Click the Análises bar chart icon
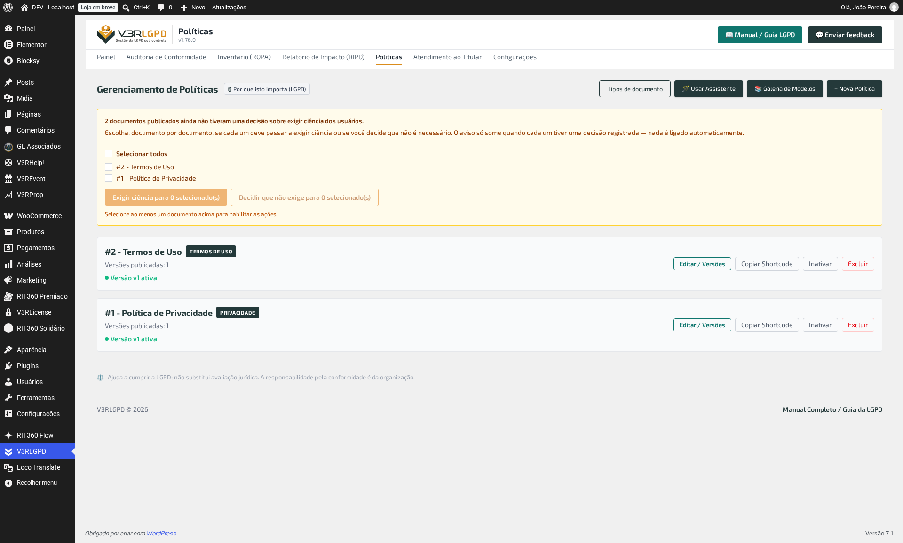Screen dimensions: 903x543 click(8, 264)
